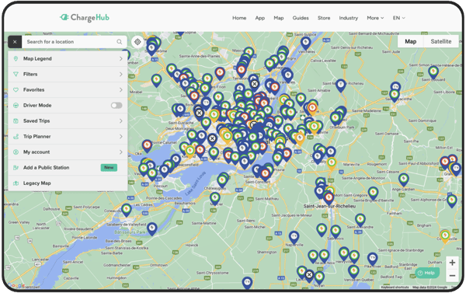Screen dimensions: 466x293
Task: Click the Map Legend pin icon
Action: point(16,58)
